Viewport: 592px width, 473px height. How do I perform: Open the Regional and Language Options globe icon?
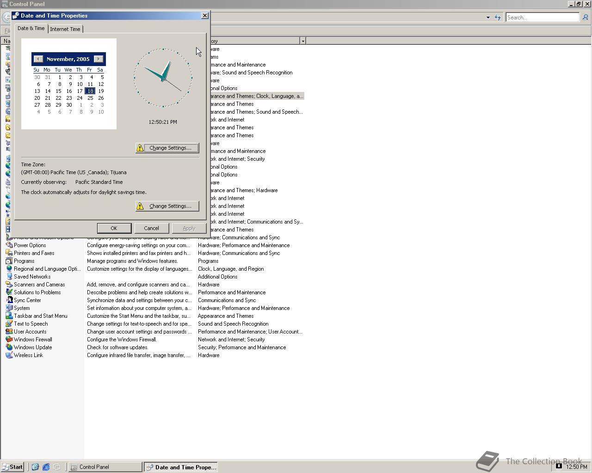pyautogui.click(x=9, y=269)
